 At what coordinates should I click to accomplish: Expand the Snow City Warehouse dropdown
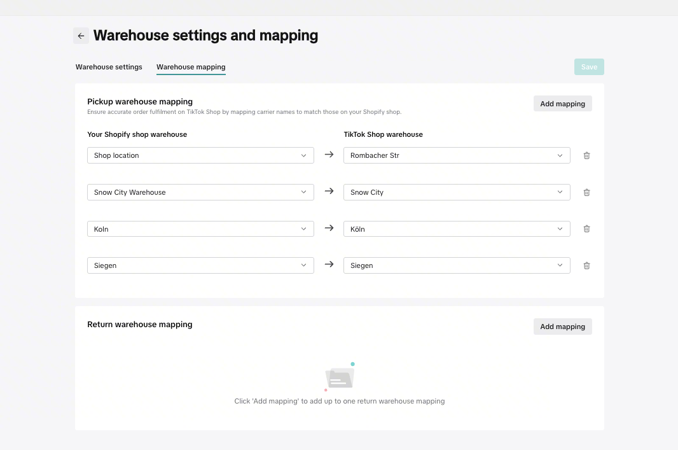(200, 192)
